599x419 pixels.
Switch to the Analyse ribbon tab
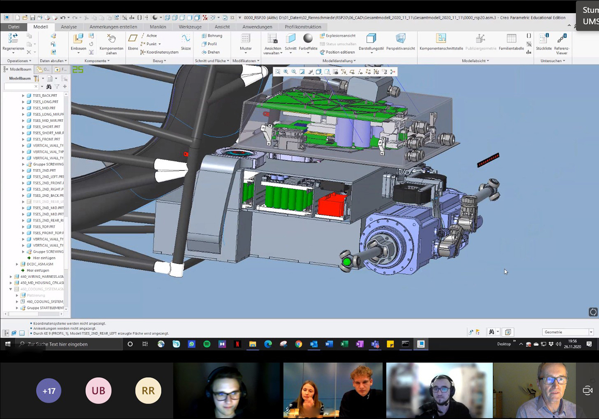(68, 27)
